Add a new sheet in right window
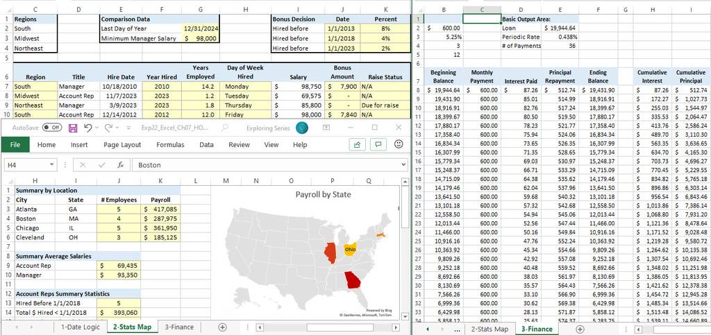Screen dimensions: 711x335 coord(580,329)
